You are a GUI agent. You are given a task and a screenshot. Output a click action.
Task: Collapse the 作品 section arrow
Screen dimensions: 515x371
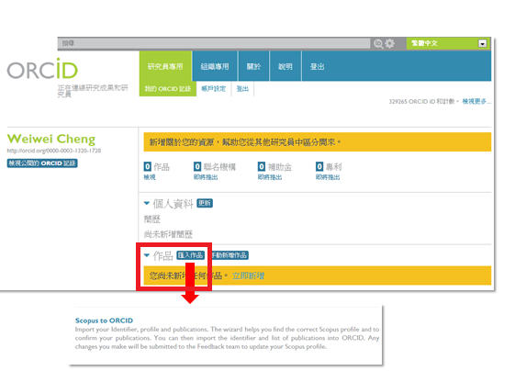pyautogui.click(x=147, y=255)
